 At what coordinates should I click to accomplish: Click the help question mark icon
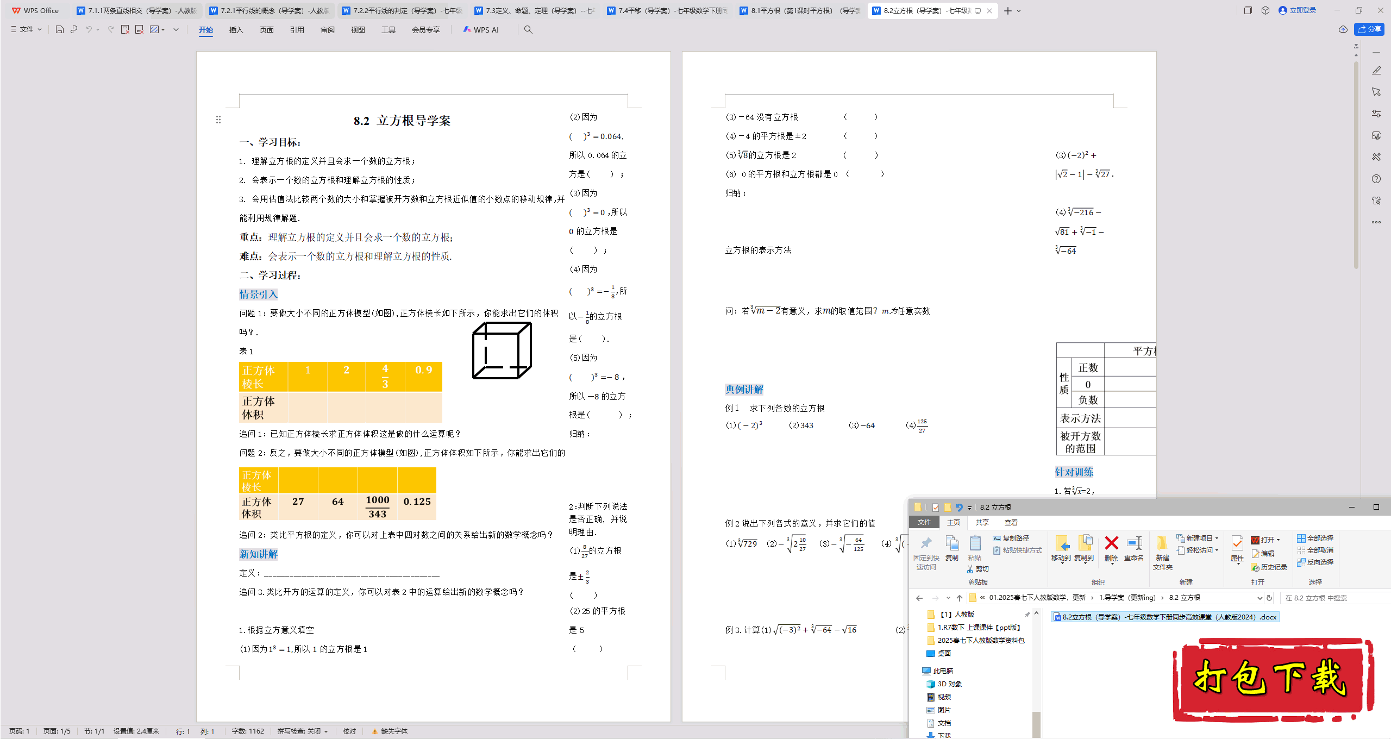click(x=1376, y=179)
